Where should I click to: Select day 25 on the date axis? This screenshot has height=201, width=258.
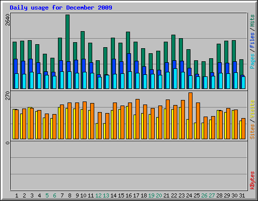197,195
